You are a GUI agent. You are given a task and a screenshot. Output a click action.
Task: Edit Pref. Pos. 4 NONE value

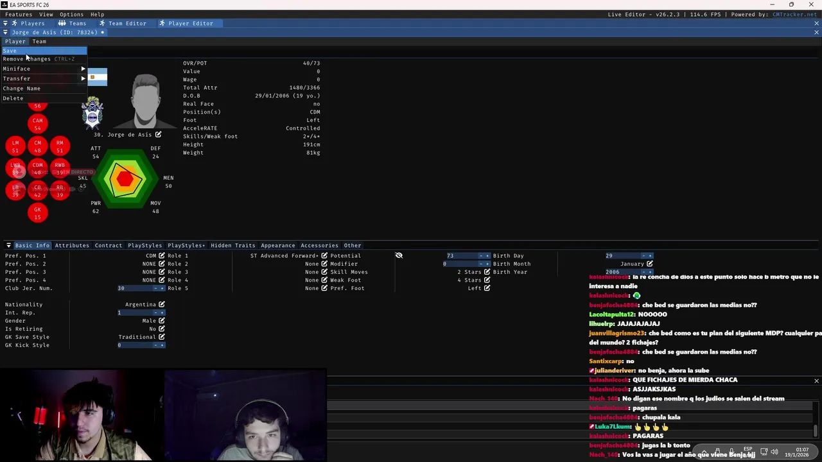point(161,280)
